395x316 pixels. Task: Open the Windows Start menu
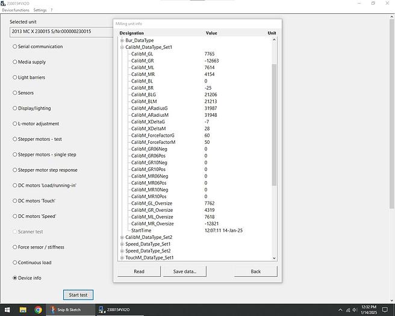(x=7, y=310)
